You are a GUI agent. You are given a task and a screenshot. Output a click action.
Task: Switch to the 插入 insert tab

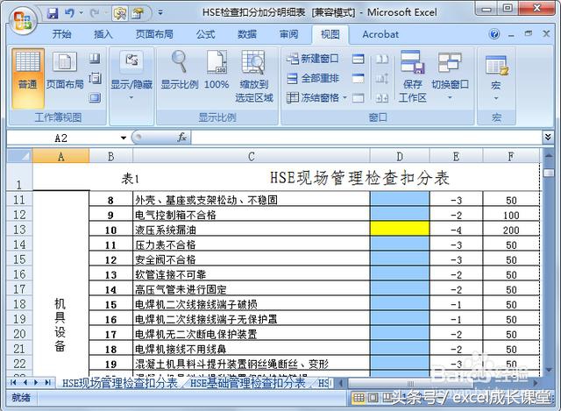(x=103, y=34)
